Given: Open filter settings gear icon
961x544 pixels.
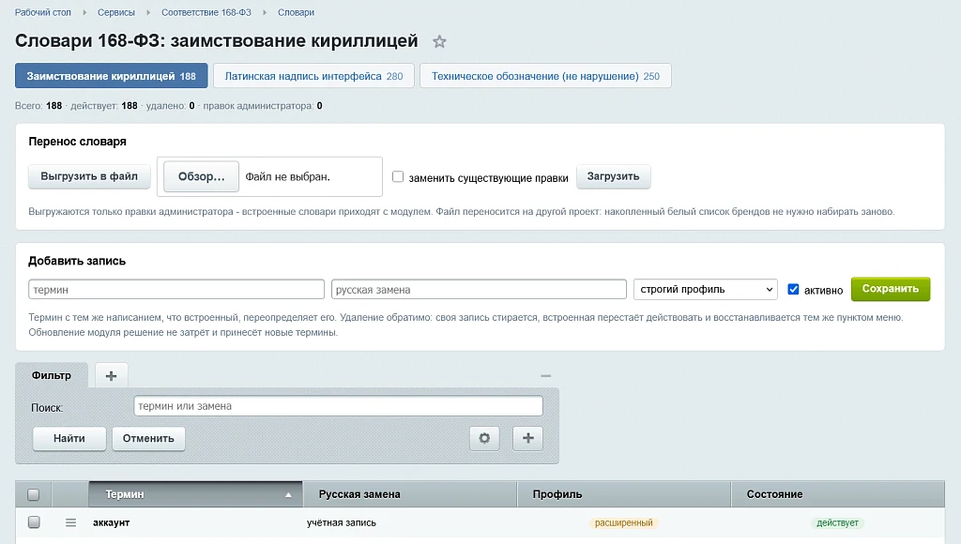Looking at the screenshot, I should [x=484, y=438].
